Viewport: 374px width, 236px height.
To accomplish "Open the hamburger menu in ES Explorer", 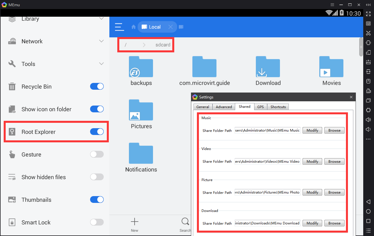I will click(x=119, y=27).
